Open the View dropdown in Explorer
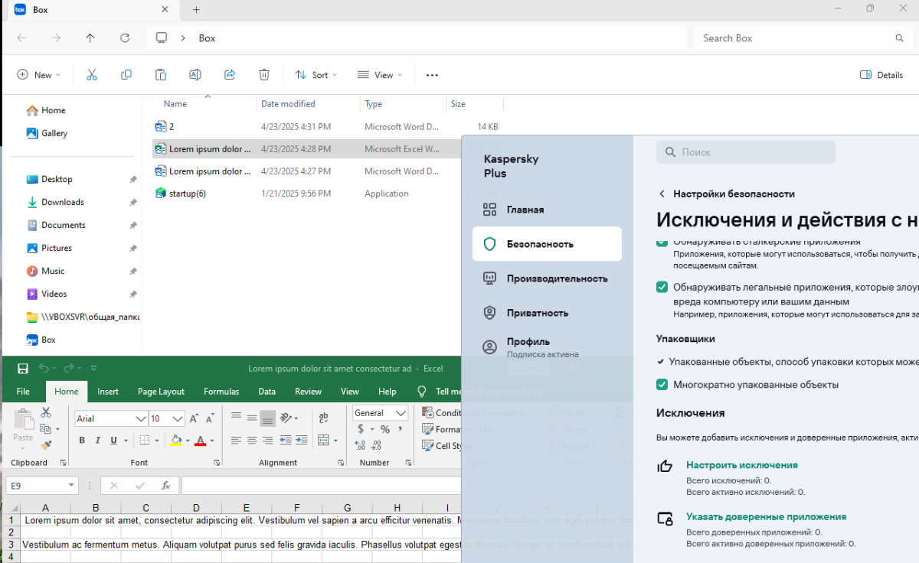This screenshot has width=919, height=563. [x=380, y=75]
